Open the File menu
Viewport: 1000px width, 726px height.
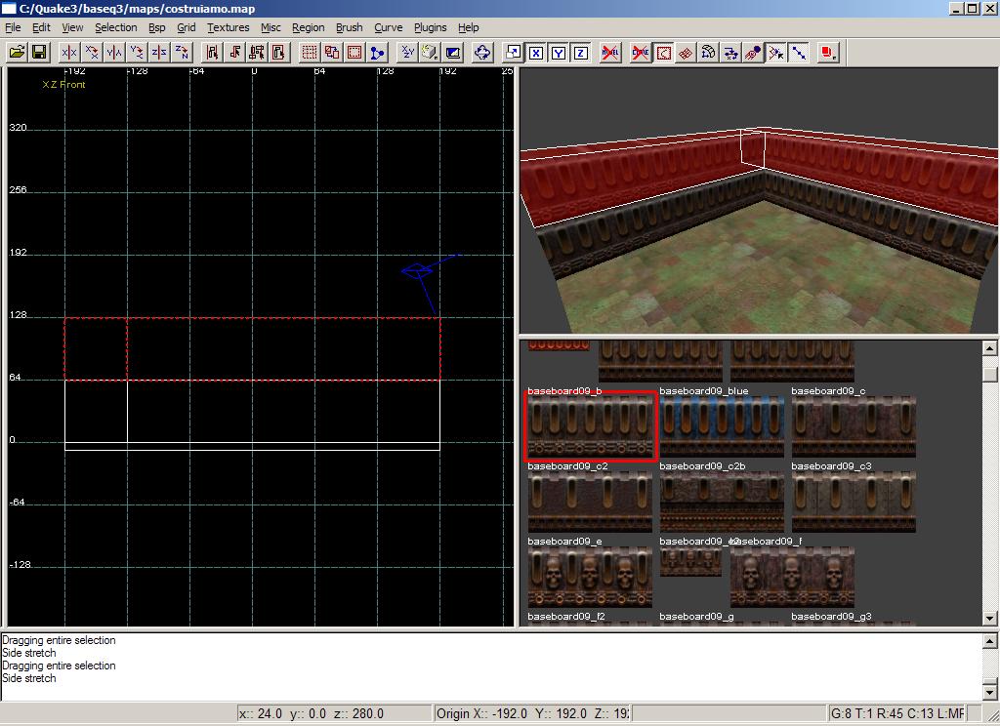tap(13, 27)
